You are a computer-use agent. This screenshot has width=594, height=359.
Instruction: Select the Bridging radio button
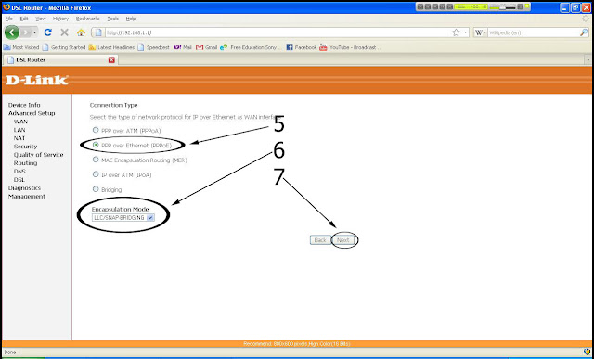[96, 189]
